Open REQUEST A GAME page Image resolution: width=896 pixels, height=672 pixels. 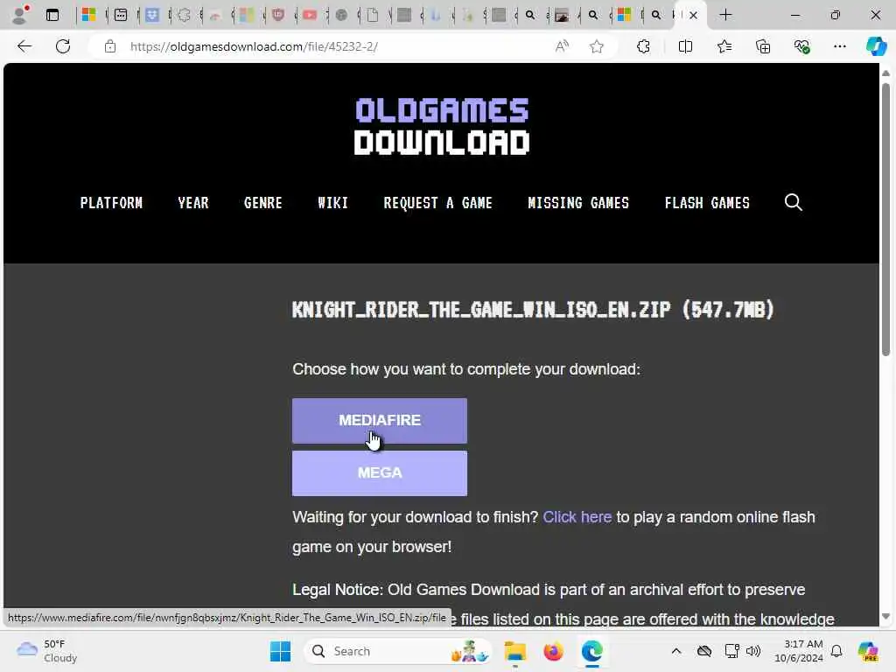tap(437, 203)
